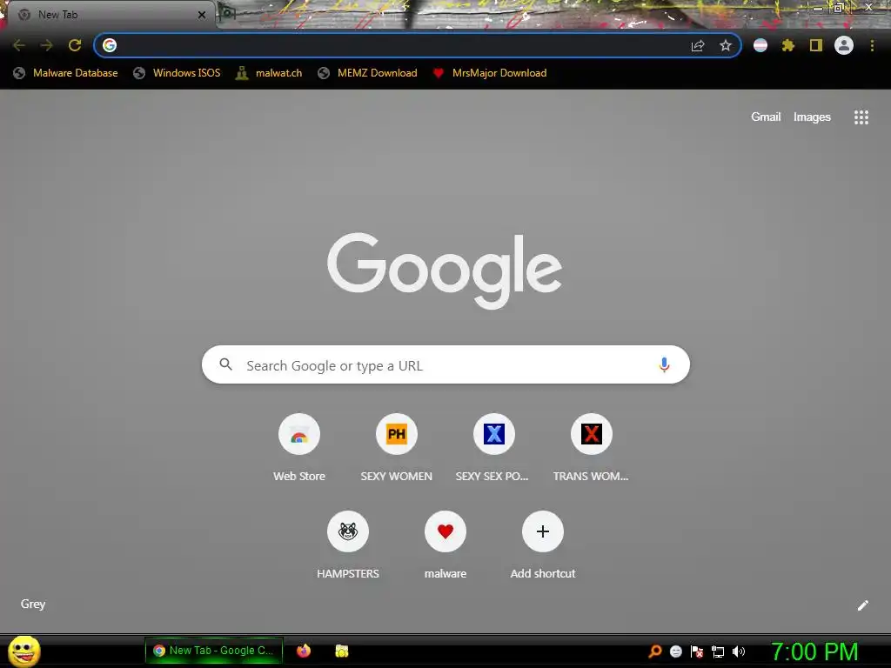Click the volume speaker tray icon
This screenshot has height=668, width=891.
point(739,651)
